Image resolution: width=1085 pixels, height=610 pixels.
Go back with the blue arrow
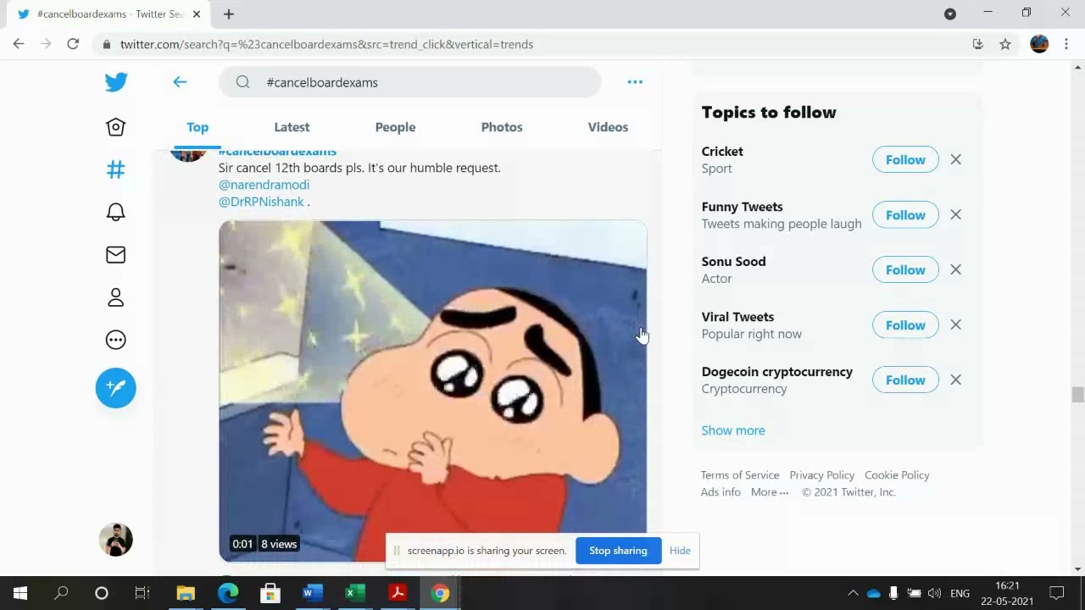point(180,82)
